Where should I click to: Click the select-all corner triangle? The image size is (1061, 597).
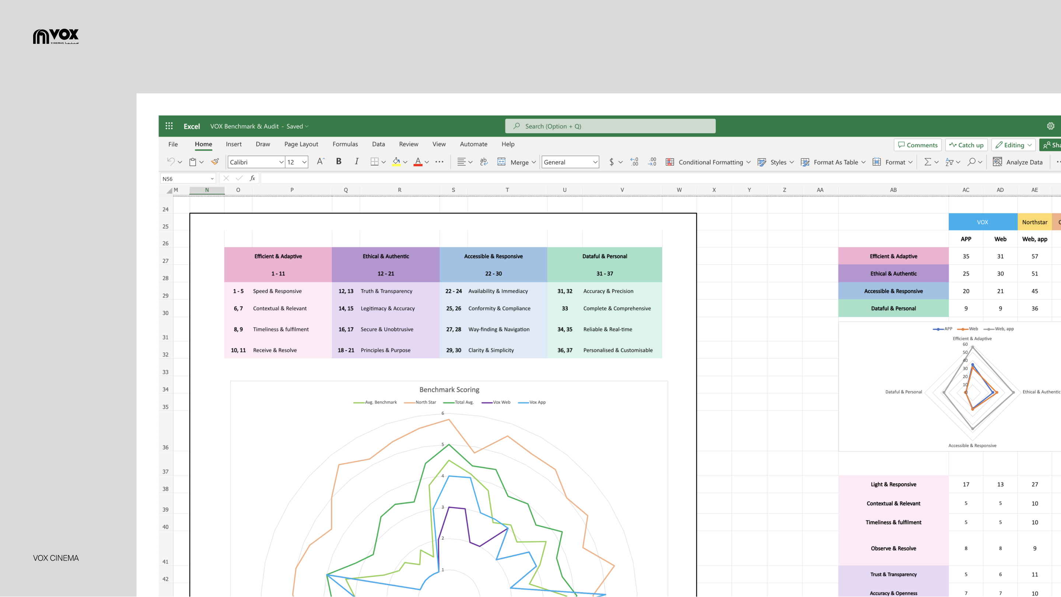169,190
